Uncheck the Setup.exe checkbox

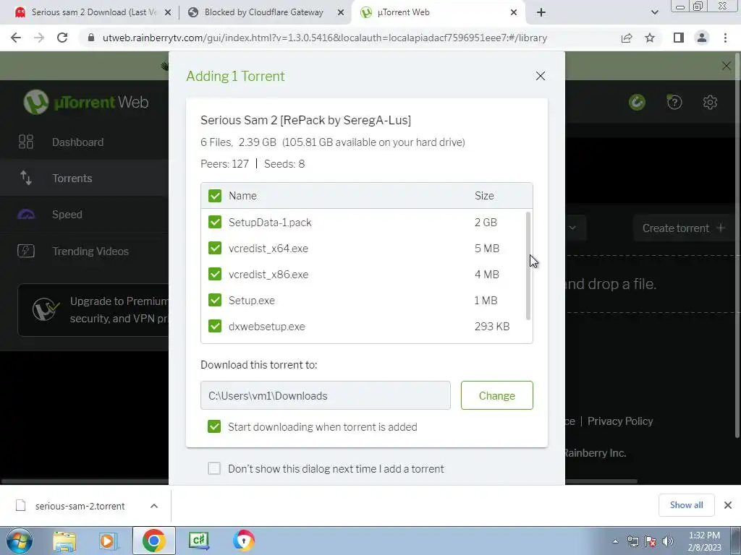tap(214, 300)
